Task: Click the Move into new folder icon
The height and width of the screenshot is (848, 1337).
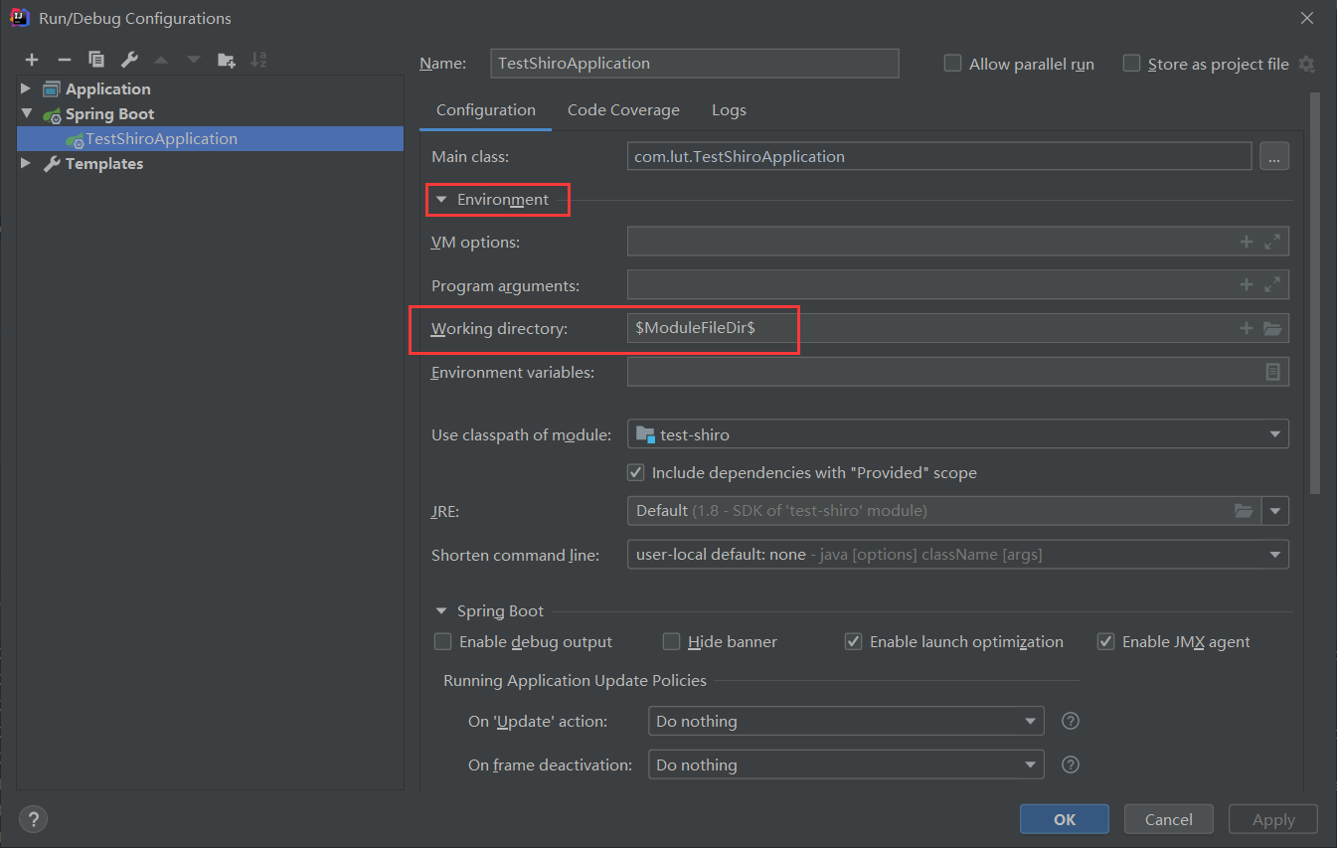Action: pyautogui.click(x=227, y=61)
